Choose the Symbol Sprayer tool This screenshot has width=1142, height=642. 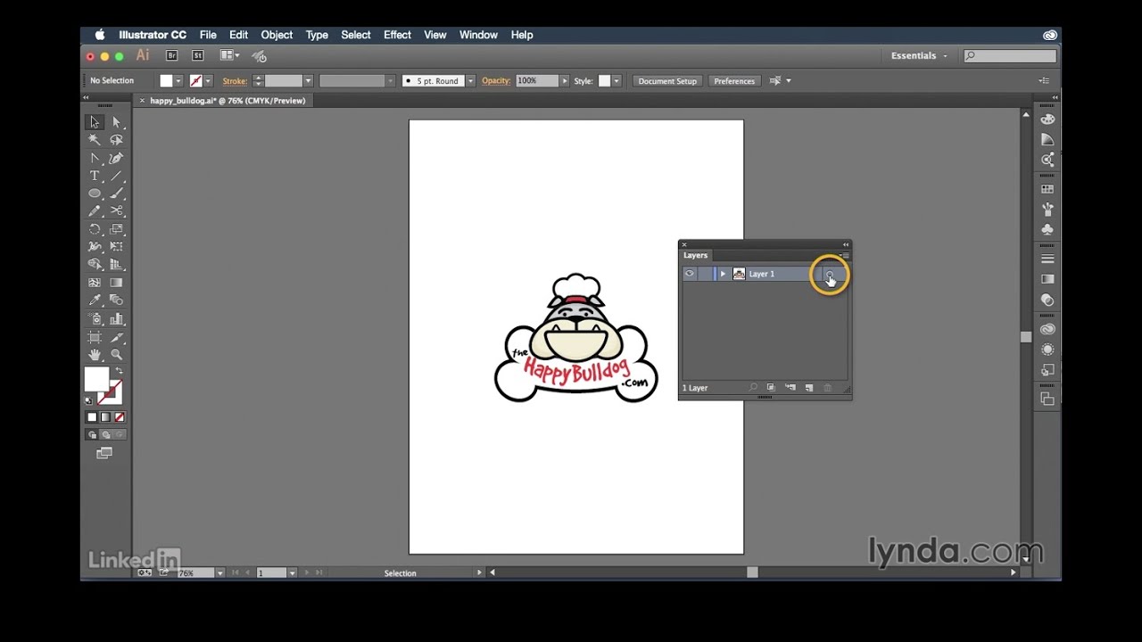click(95, 318)
